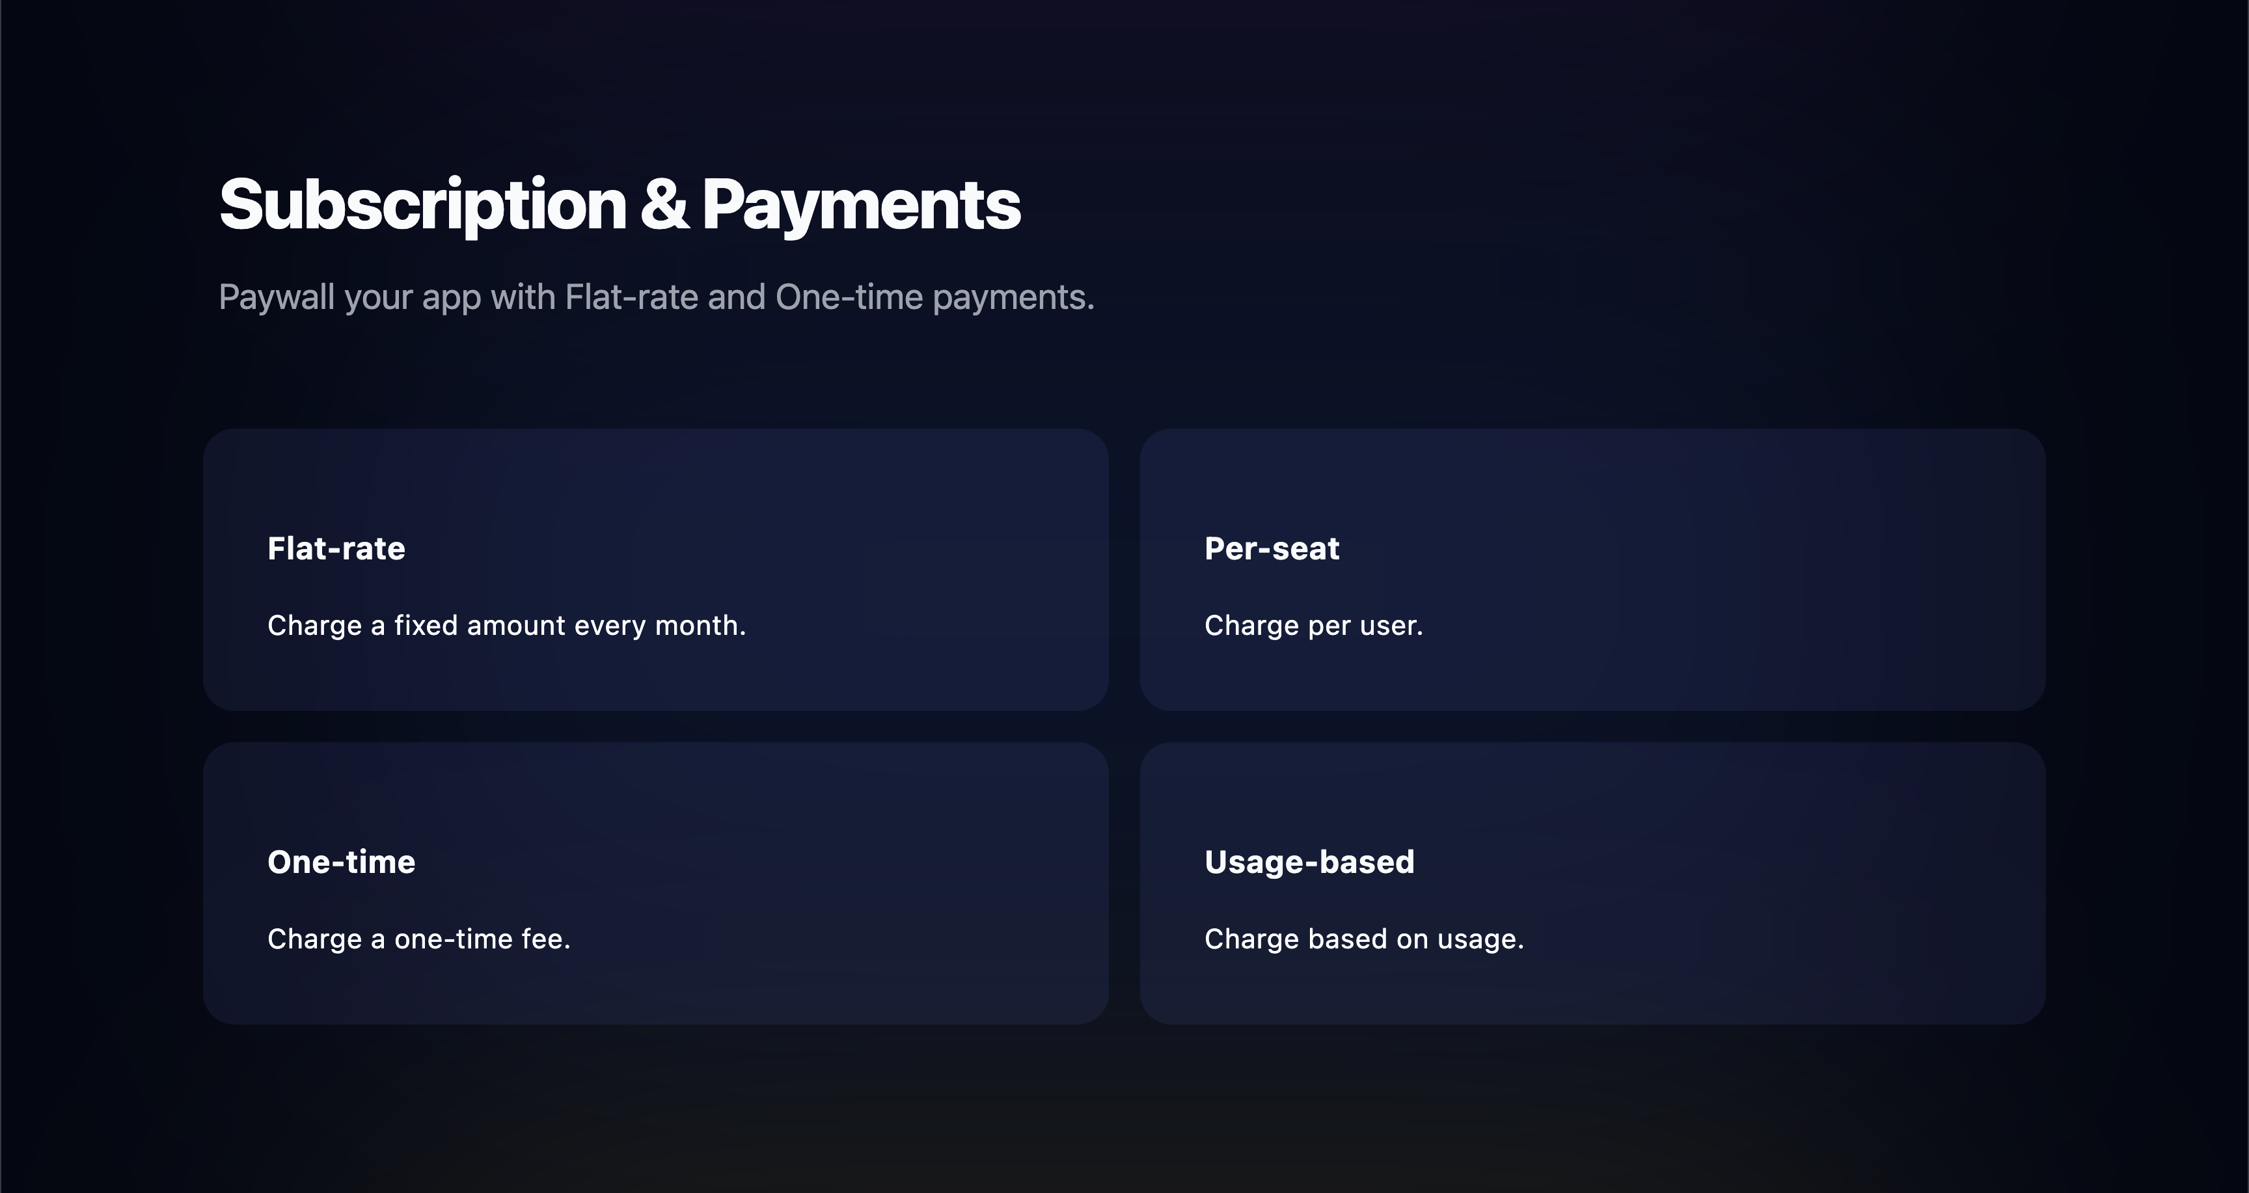
Task: Click "One-time" within the subtitle sentence
Action: [x=849, y=297]
